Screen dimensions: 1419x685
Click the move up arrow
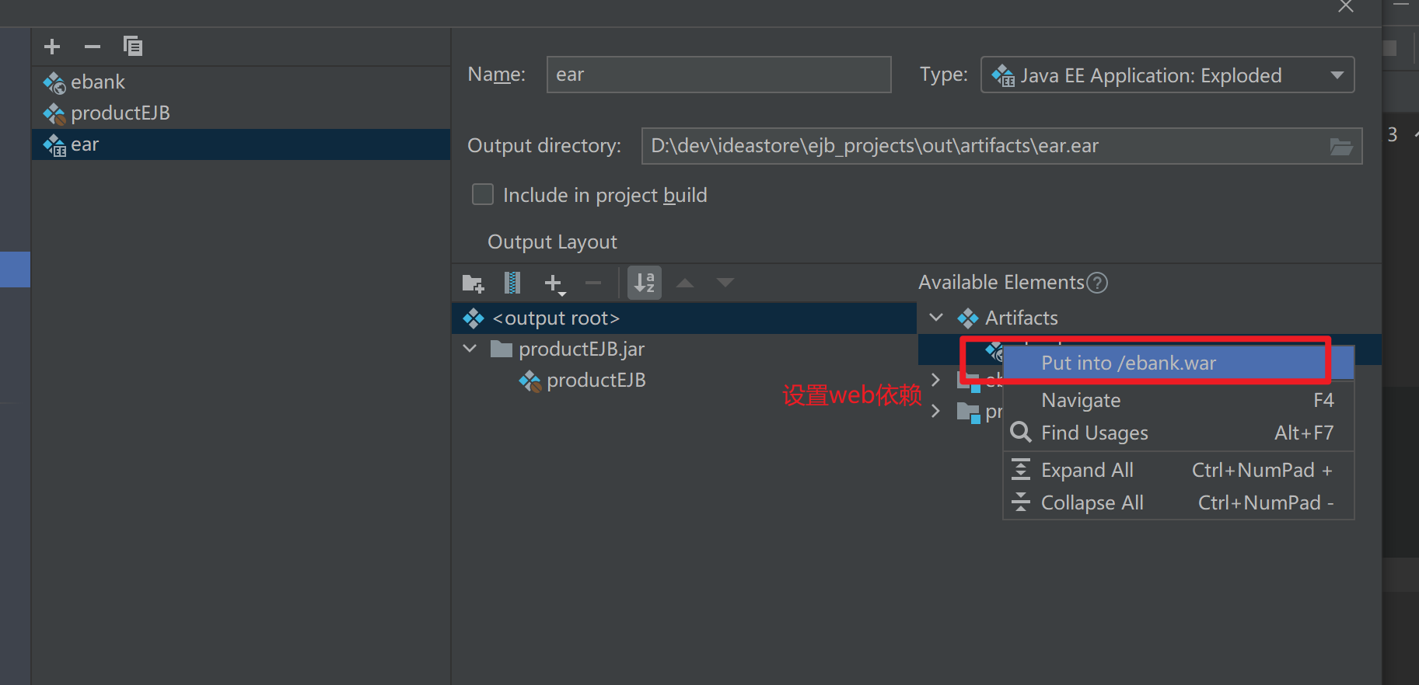click(x=685, y=283)
